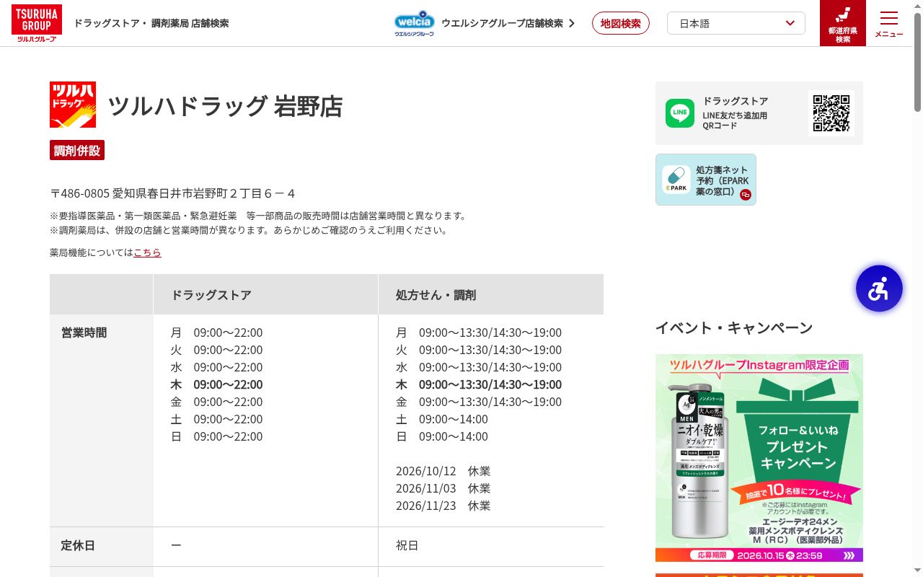Click the ツルハドラッグ 岩野店 title

(x=225, y=106)
